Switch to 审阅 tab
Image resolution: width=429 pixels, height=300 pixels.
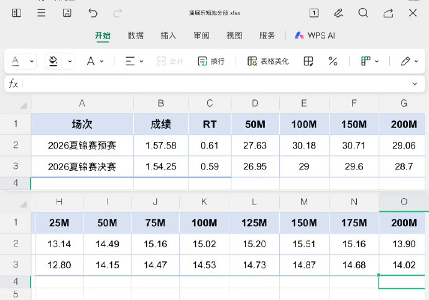201,35
